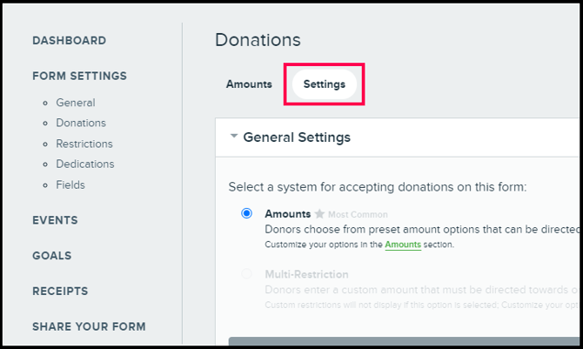Open Goals in the sidebar
The image size is (583, 349).
click(x=52, y=256)
